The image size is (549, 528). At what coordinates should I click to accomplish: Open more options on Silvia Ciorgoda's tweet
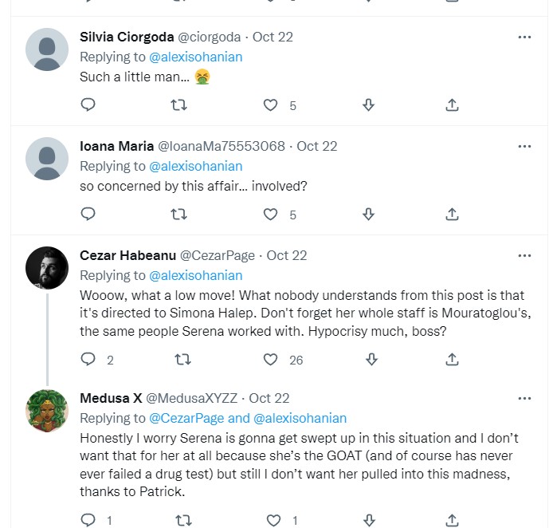pos(524,37)
